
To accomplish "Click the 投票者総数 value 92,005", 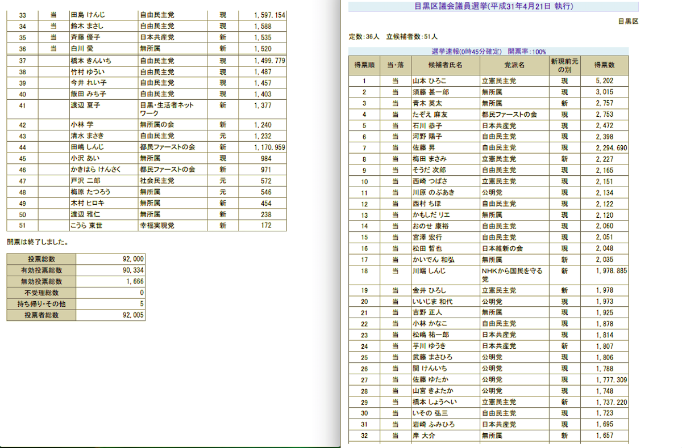I will (x=133, y=315).
